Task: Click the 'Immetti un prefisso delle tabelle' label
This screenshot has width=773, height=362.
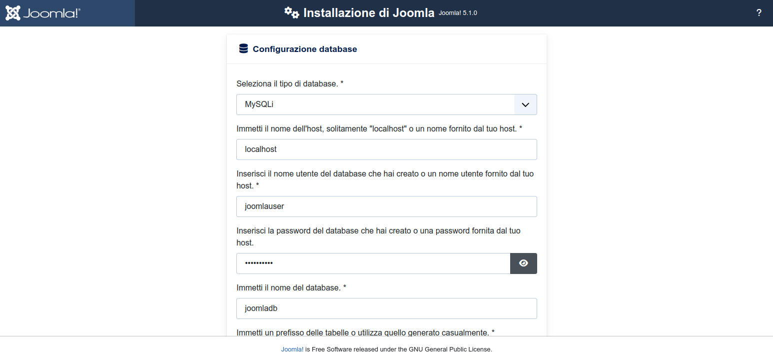Action: [x=366, y=332]
